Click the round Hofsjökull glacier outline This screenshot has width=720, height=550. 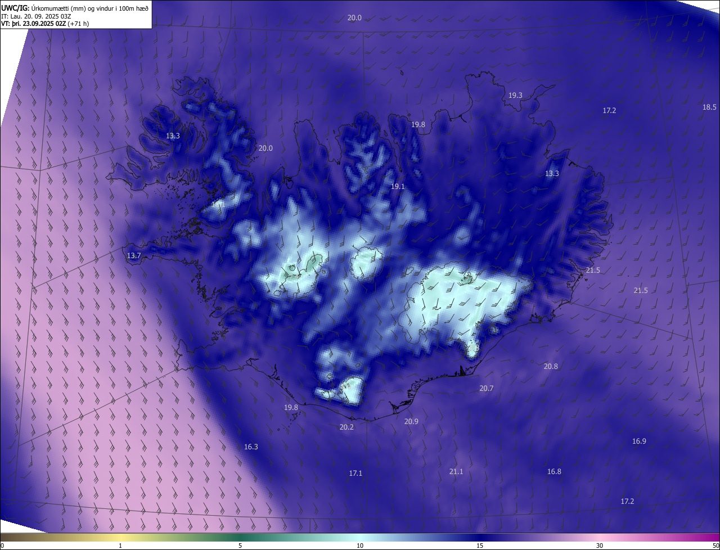(367, 263)
